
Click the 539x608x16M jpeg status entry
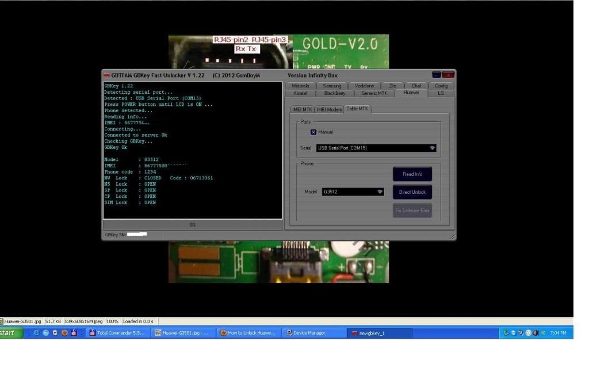tap(83, 321)
